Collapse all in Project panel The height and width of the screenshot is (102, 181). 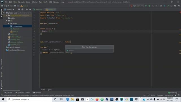pos(22,9)
